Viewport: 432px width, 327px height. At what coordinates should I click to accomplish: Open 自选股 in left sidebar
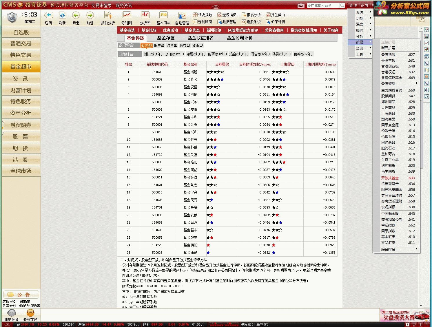point(21,32)
